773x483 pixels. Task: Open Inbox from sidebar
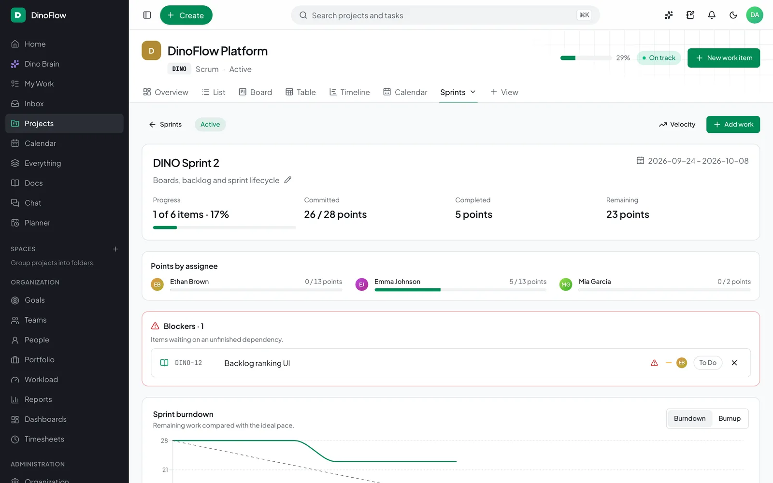point(64,103)
